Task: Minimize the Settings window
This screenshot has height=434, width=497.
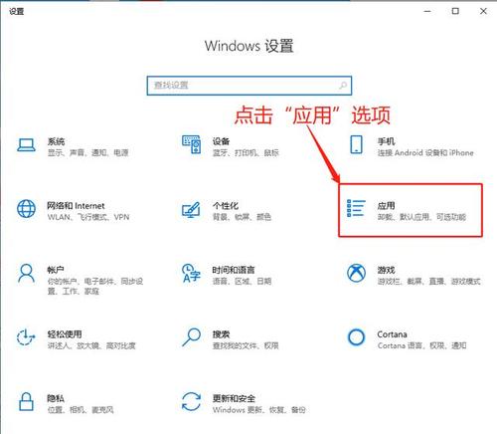Action: (x=427, y=11)
